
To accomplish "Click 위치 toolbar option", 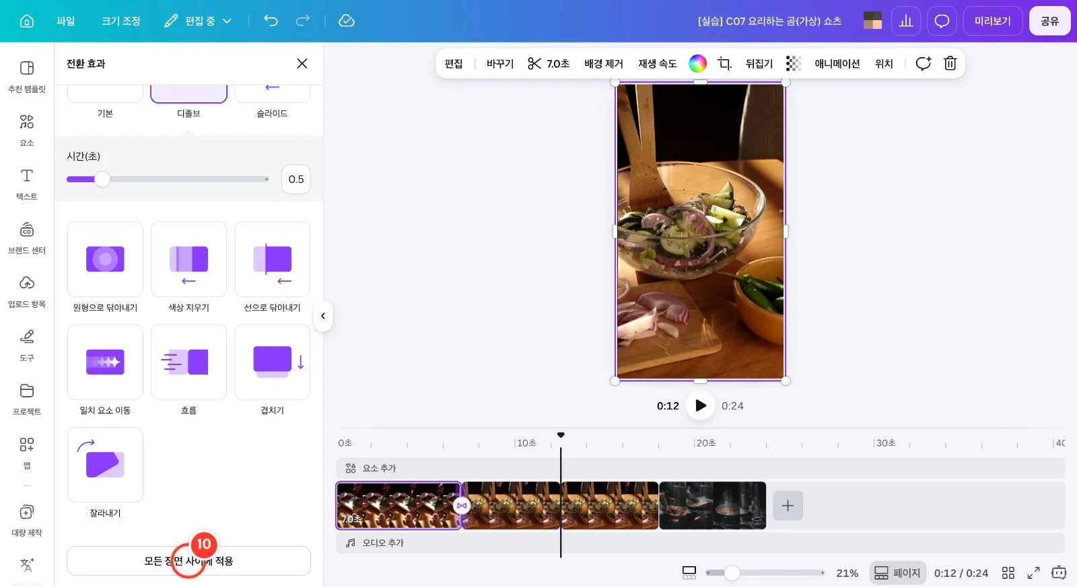I will click(884, 63).
